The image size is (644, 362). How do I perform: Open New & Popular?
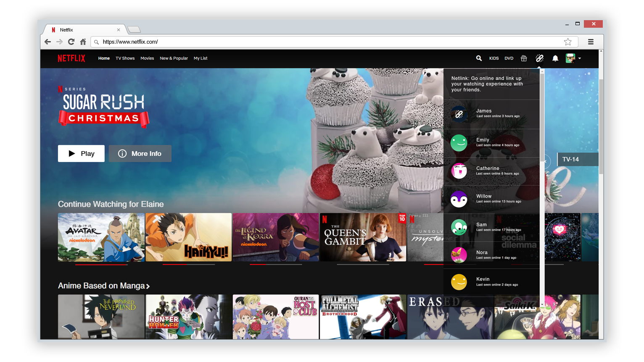(174, 58)
